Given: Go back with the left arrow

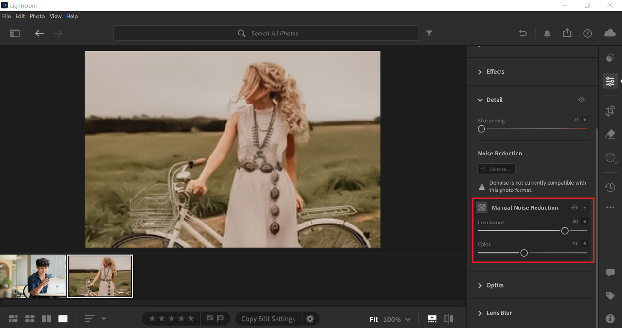Looking at the screenshot, I should tap(39, 34).
